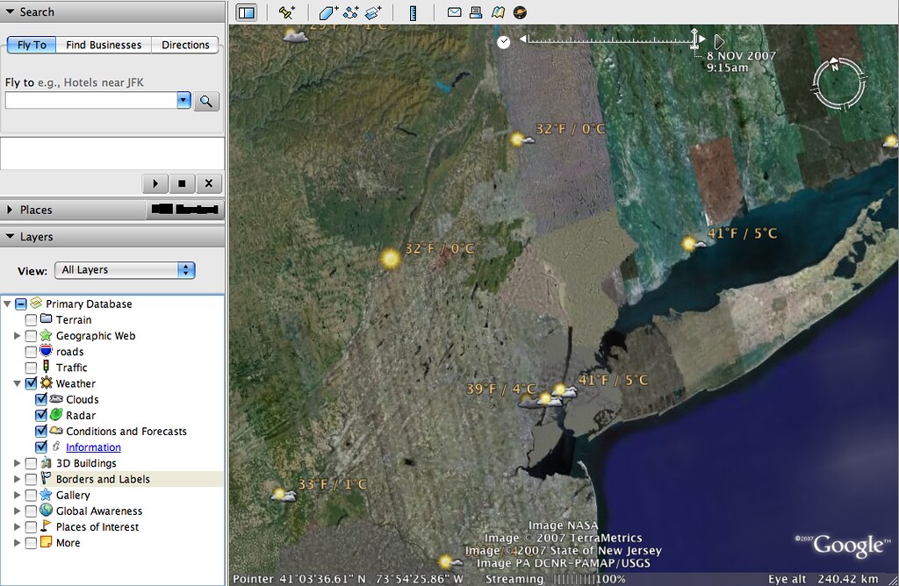
Task: Select the polygon drawing tool
Action: point(327,11)
